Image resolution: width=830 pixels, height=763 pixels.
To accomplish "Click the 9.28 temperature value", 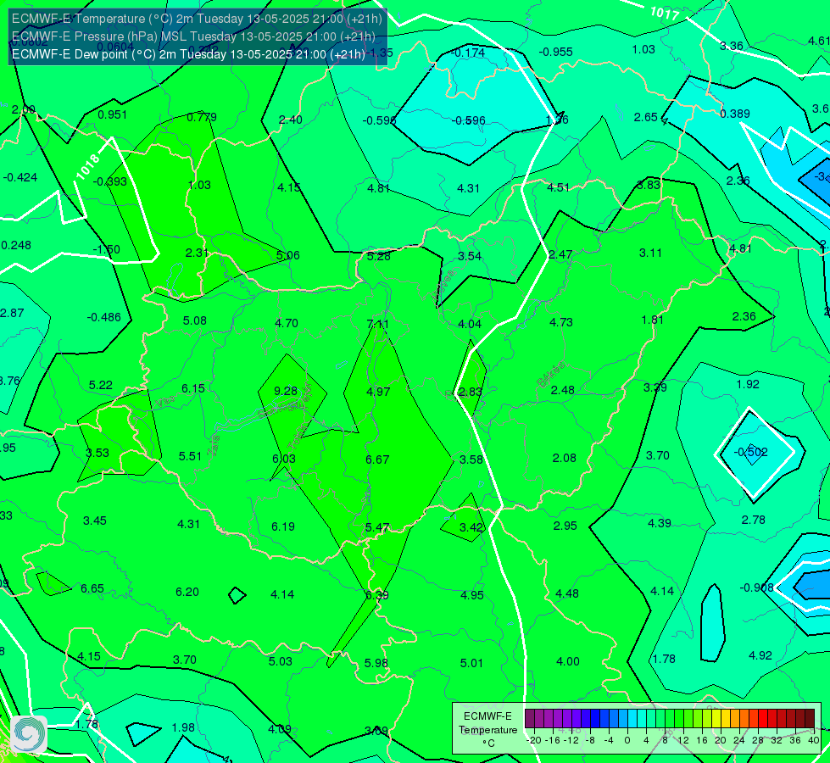I will click(x=286, y=391).
